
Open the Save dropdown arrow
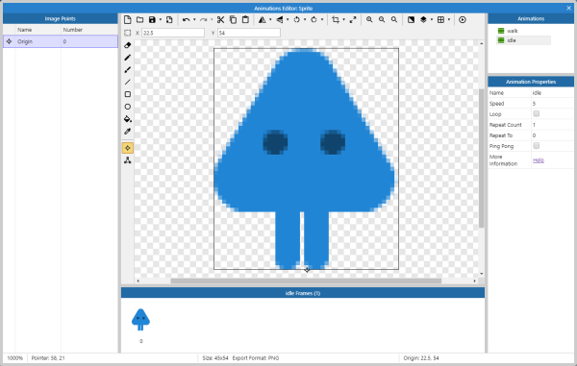[160, 19]
